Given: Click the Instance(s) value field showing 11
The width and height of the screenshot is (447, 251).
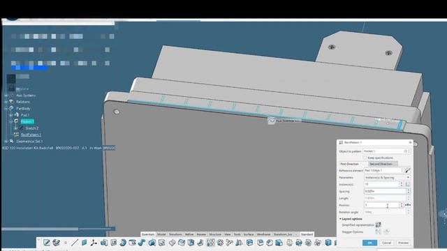Looking at the screenshot, I should (381, 184).
